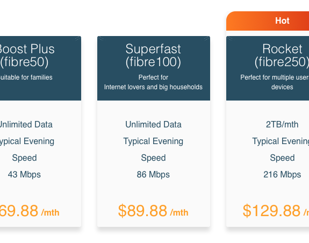Choose the Boost Plus (fibre50) plan header

point(27,55)
